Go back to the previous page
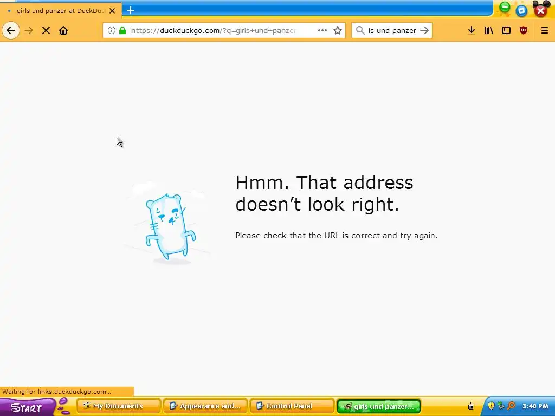This screenshot has width=555, height=416. (11, 30)
